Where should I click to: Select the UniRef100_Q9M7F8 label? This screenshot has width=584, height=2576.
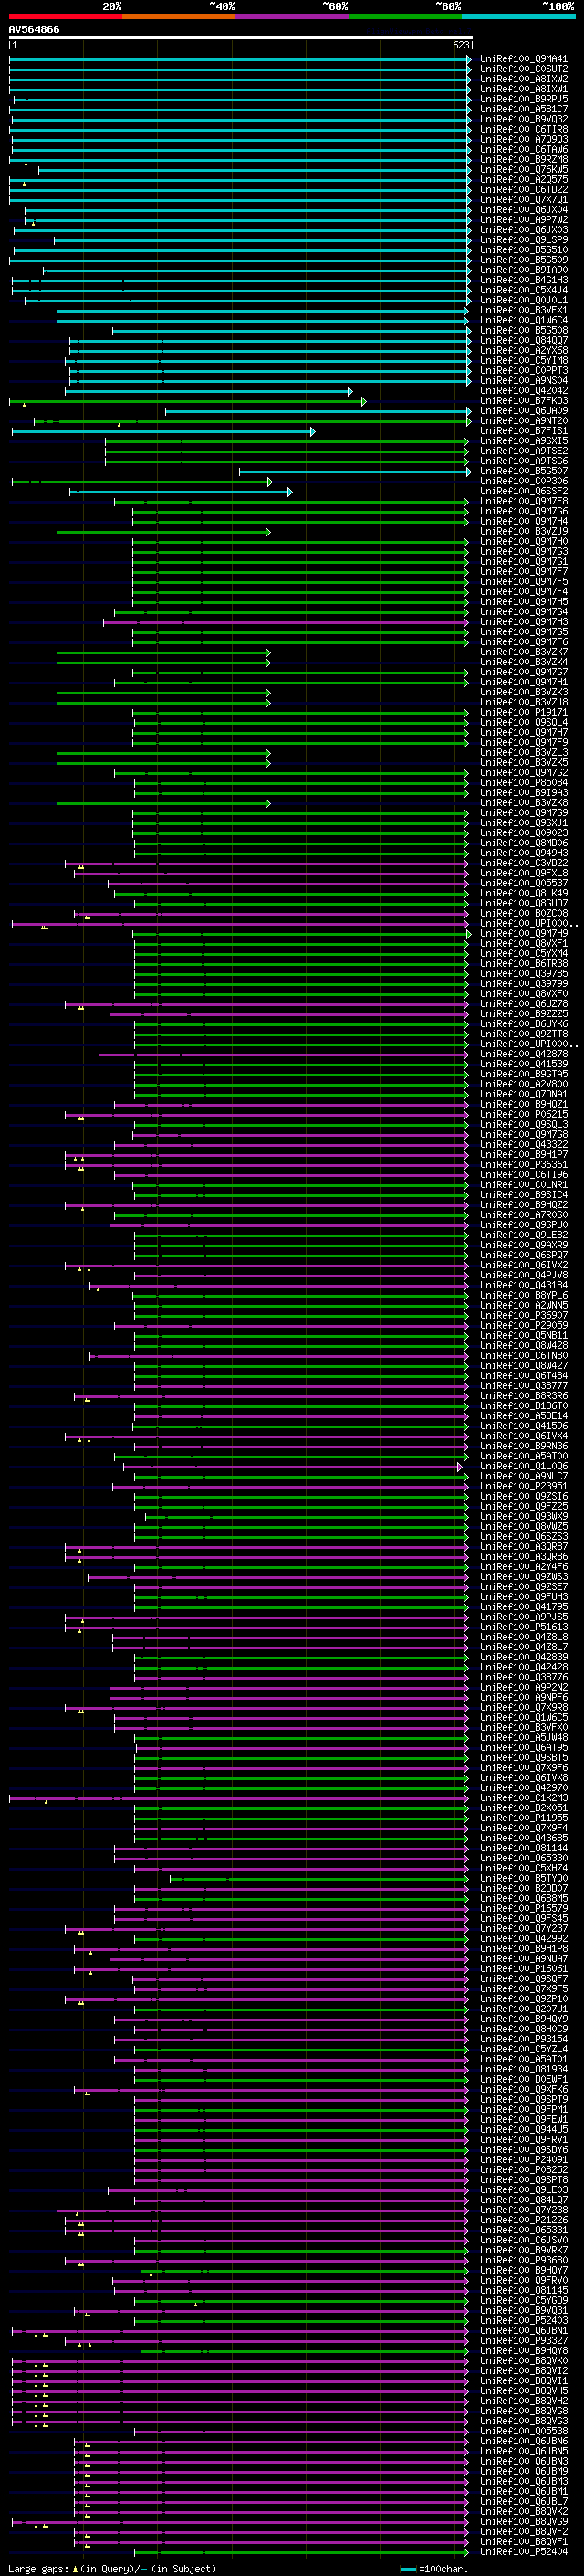click(524, 501)
